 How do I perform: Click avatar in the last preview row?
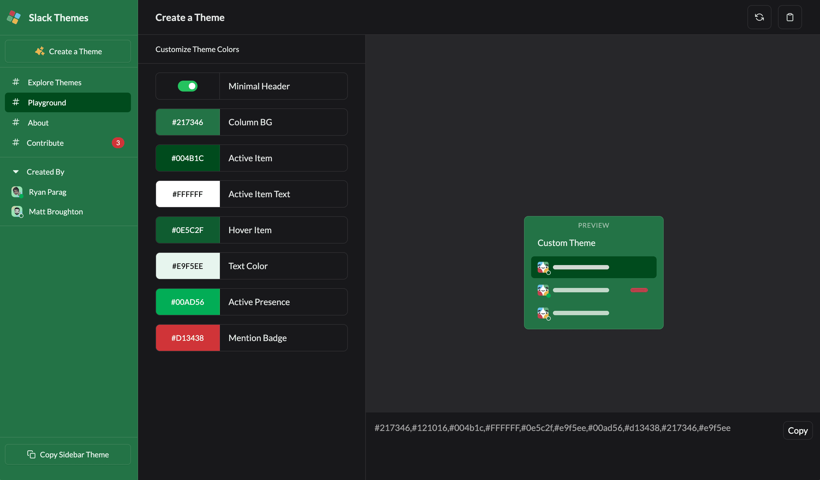(543, 313)
